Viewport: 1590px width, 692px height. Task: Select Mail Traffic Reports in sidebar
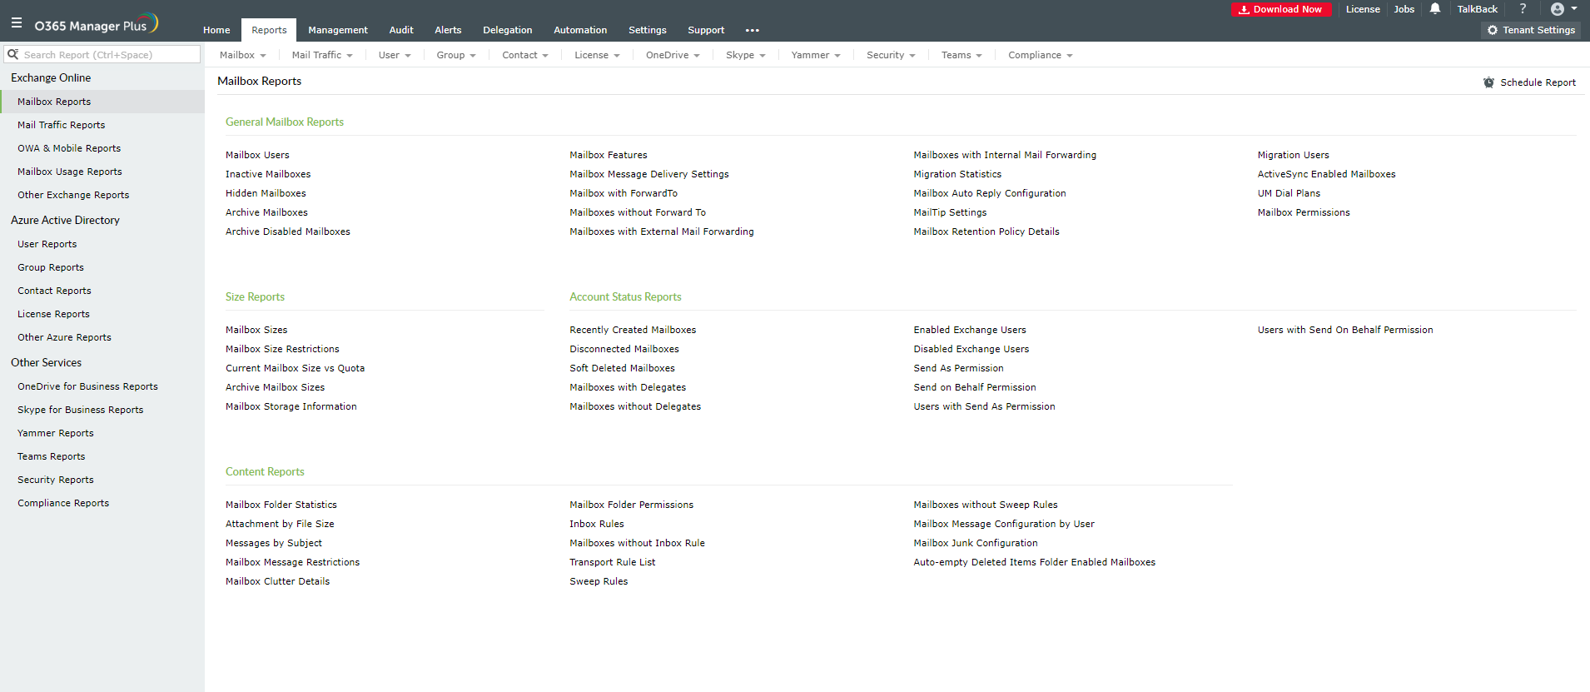[x=61, y=126]
